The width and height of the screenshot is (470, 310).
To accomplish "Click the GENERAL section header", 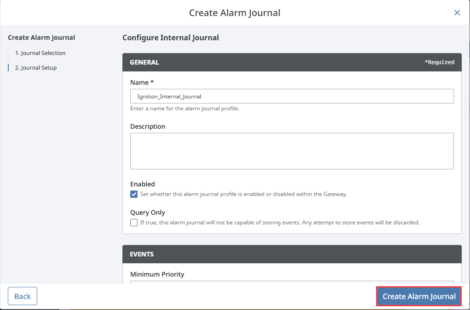I will [x=292, y=62].
